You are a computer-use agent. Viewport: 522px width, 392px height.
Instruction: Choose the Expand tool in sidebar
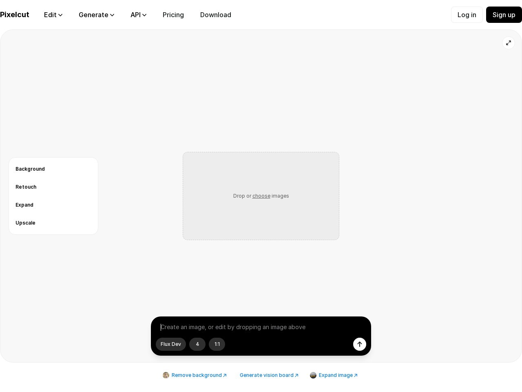24,205
